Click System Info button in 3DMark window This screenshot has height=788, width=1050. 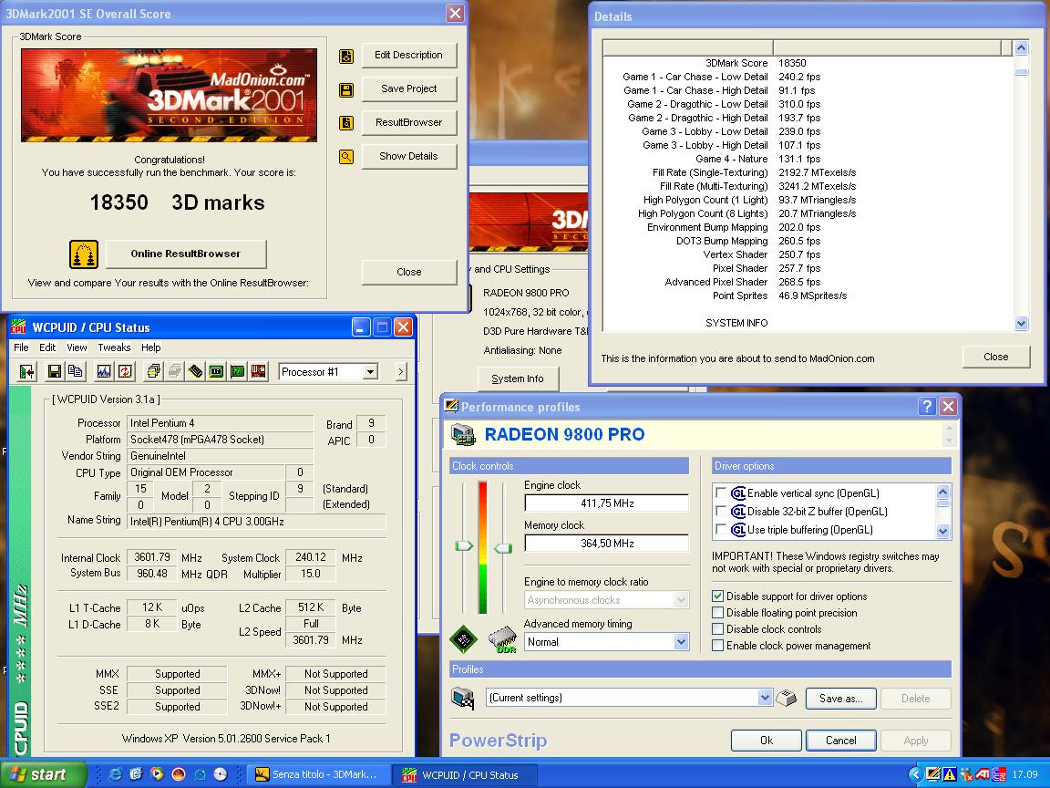(518, 378)
